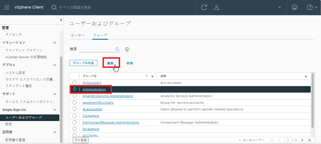The image size is (321, 144).
Task: Click the 削除 button
Action: [130, 63]
